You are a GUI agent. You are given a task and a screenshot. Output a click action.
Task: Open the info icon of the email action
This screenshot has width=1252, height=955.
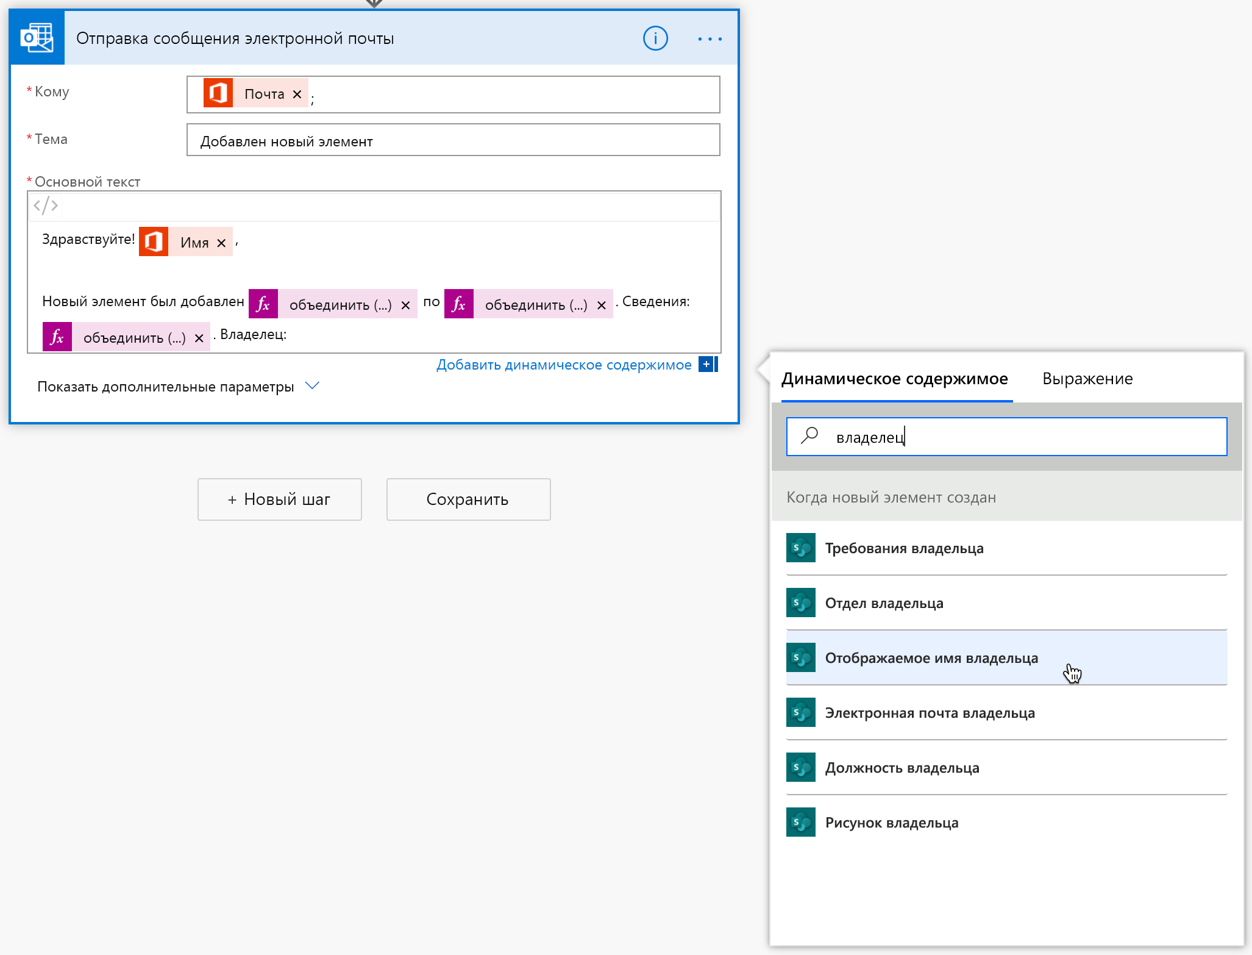click(x=655, y=38)
